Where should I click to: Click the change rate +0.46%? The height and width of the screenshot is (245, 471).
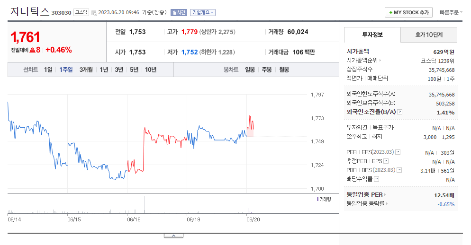pos(59,50)
